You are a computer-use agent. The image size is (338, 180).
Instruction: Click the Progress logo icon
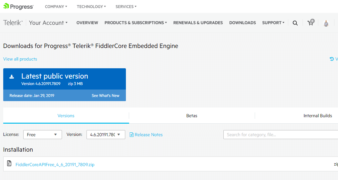6,6
